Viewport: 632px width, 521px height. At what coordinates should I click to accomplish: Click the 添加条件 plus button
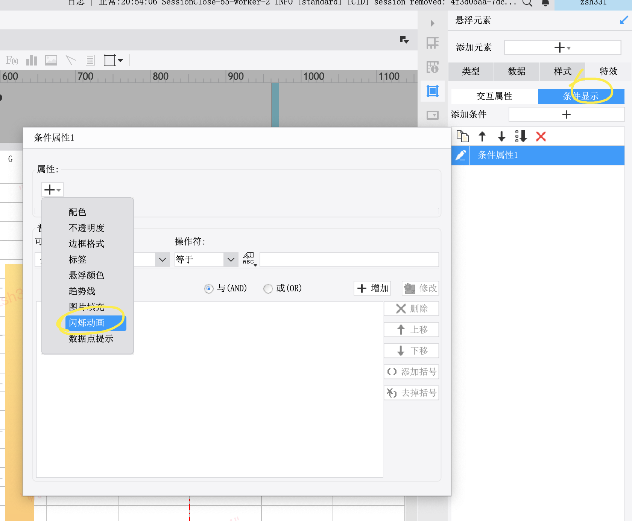click(567, 114)
